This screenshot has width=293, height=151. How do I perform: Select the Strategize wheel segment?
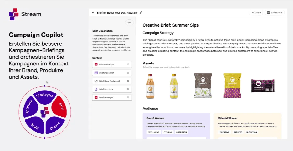tap(45, 95)
